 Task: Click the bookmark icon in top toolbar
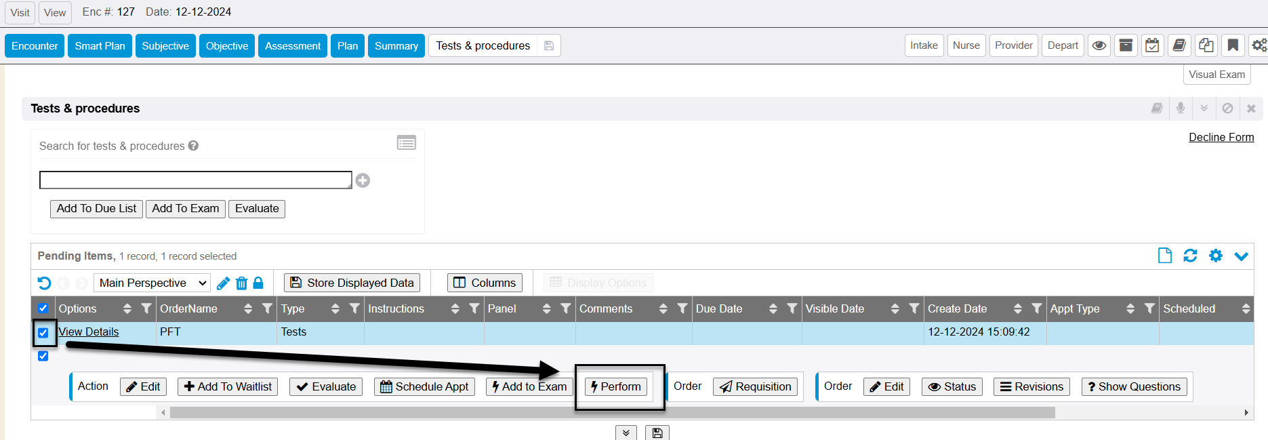pyautogui.click(x=1233, y=45)
